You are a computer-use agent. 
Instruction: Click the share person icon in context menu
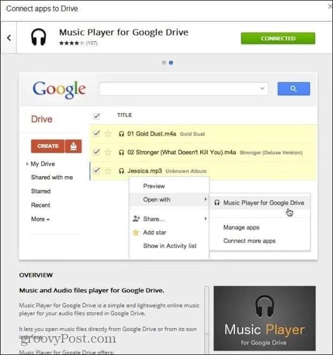[x=136, y=218]
